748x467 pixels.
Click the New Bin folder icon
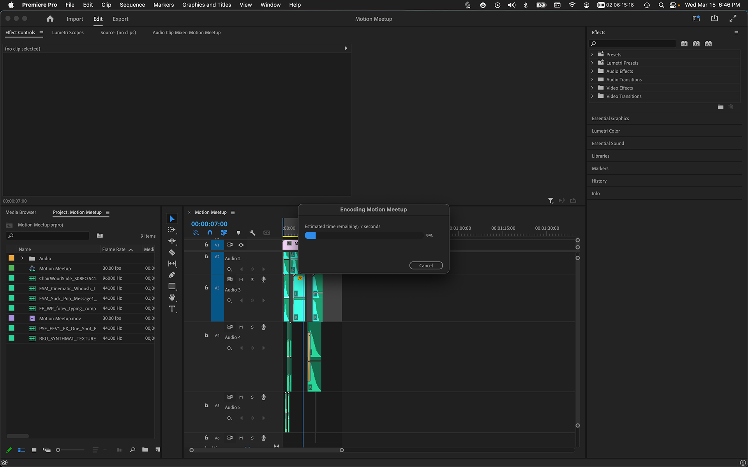click(145, 449)
